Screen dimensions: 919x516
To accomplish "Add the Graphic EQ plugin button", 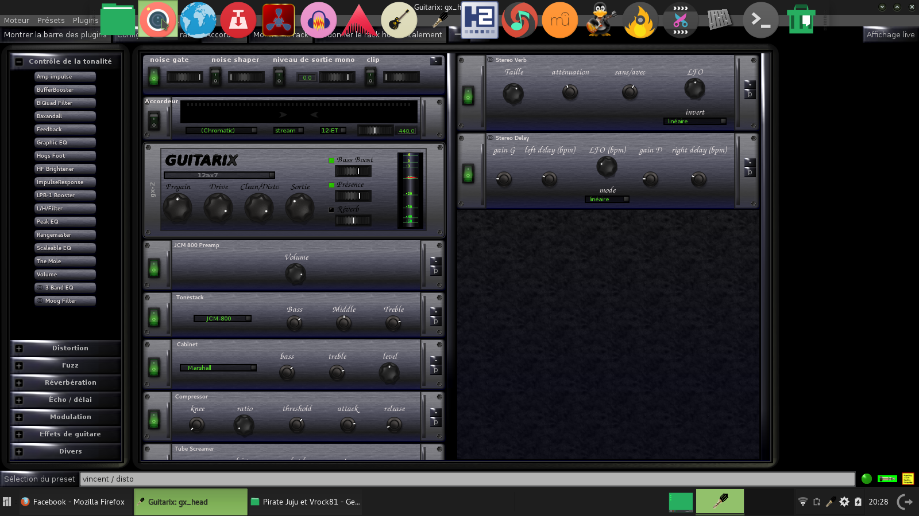I will [x=65, y=142].
